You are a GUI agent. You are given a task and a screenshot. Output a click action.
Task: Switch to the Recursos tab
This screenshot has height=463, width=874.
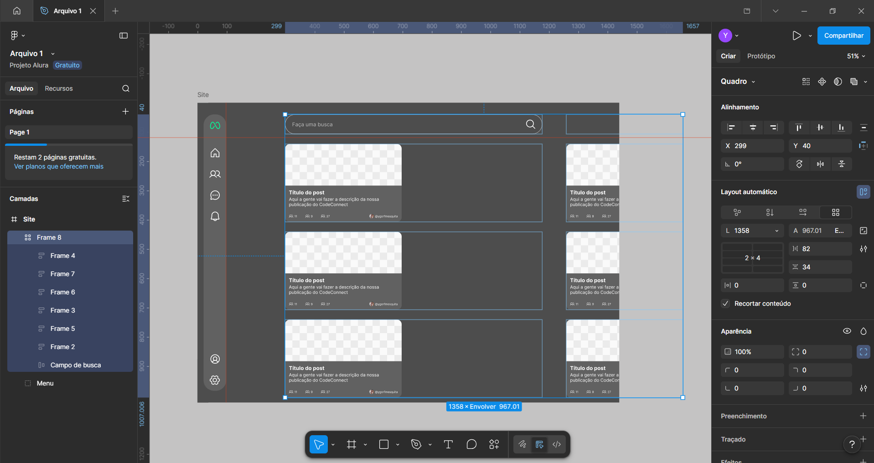click(59, 88)
